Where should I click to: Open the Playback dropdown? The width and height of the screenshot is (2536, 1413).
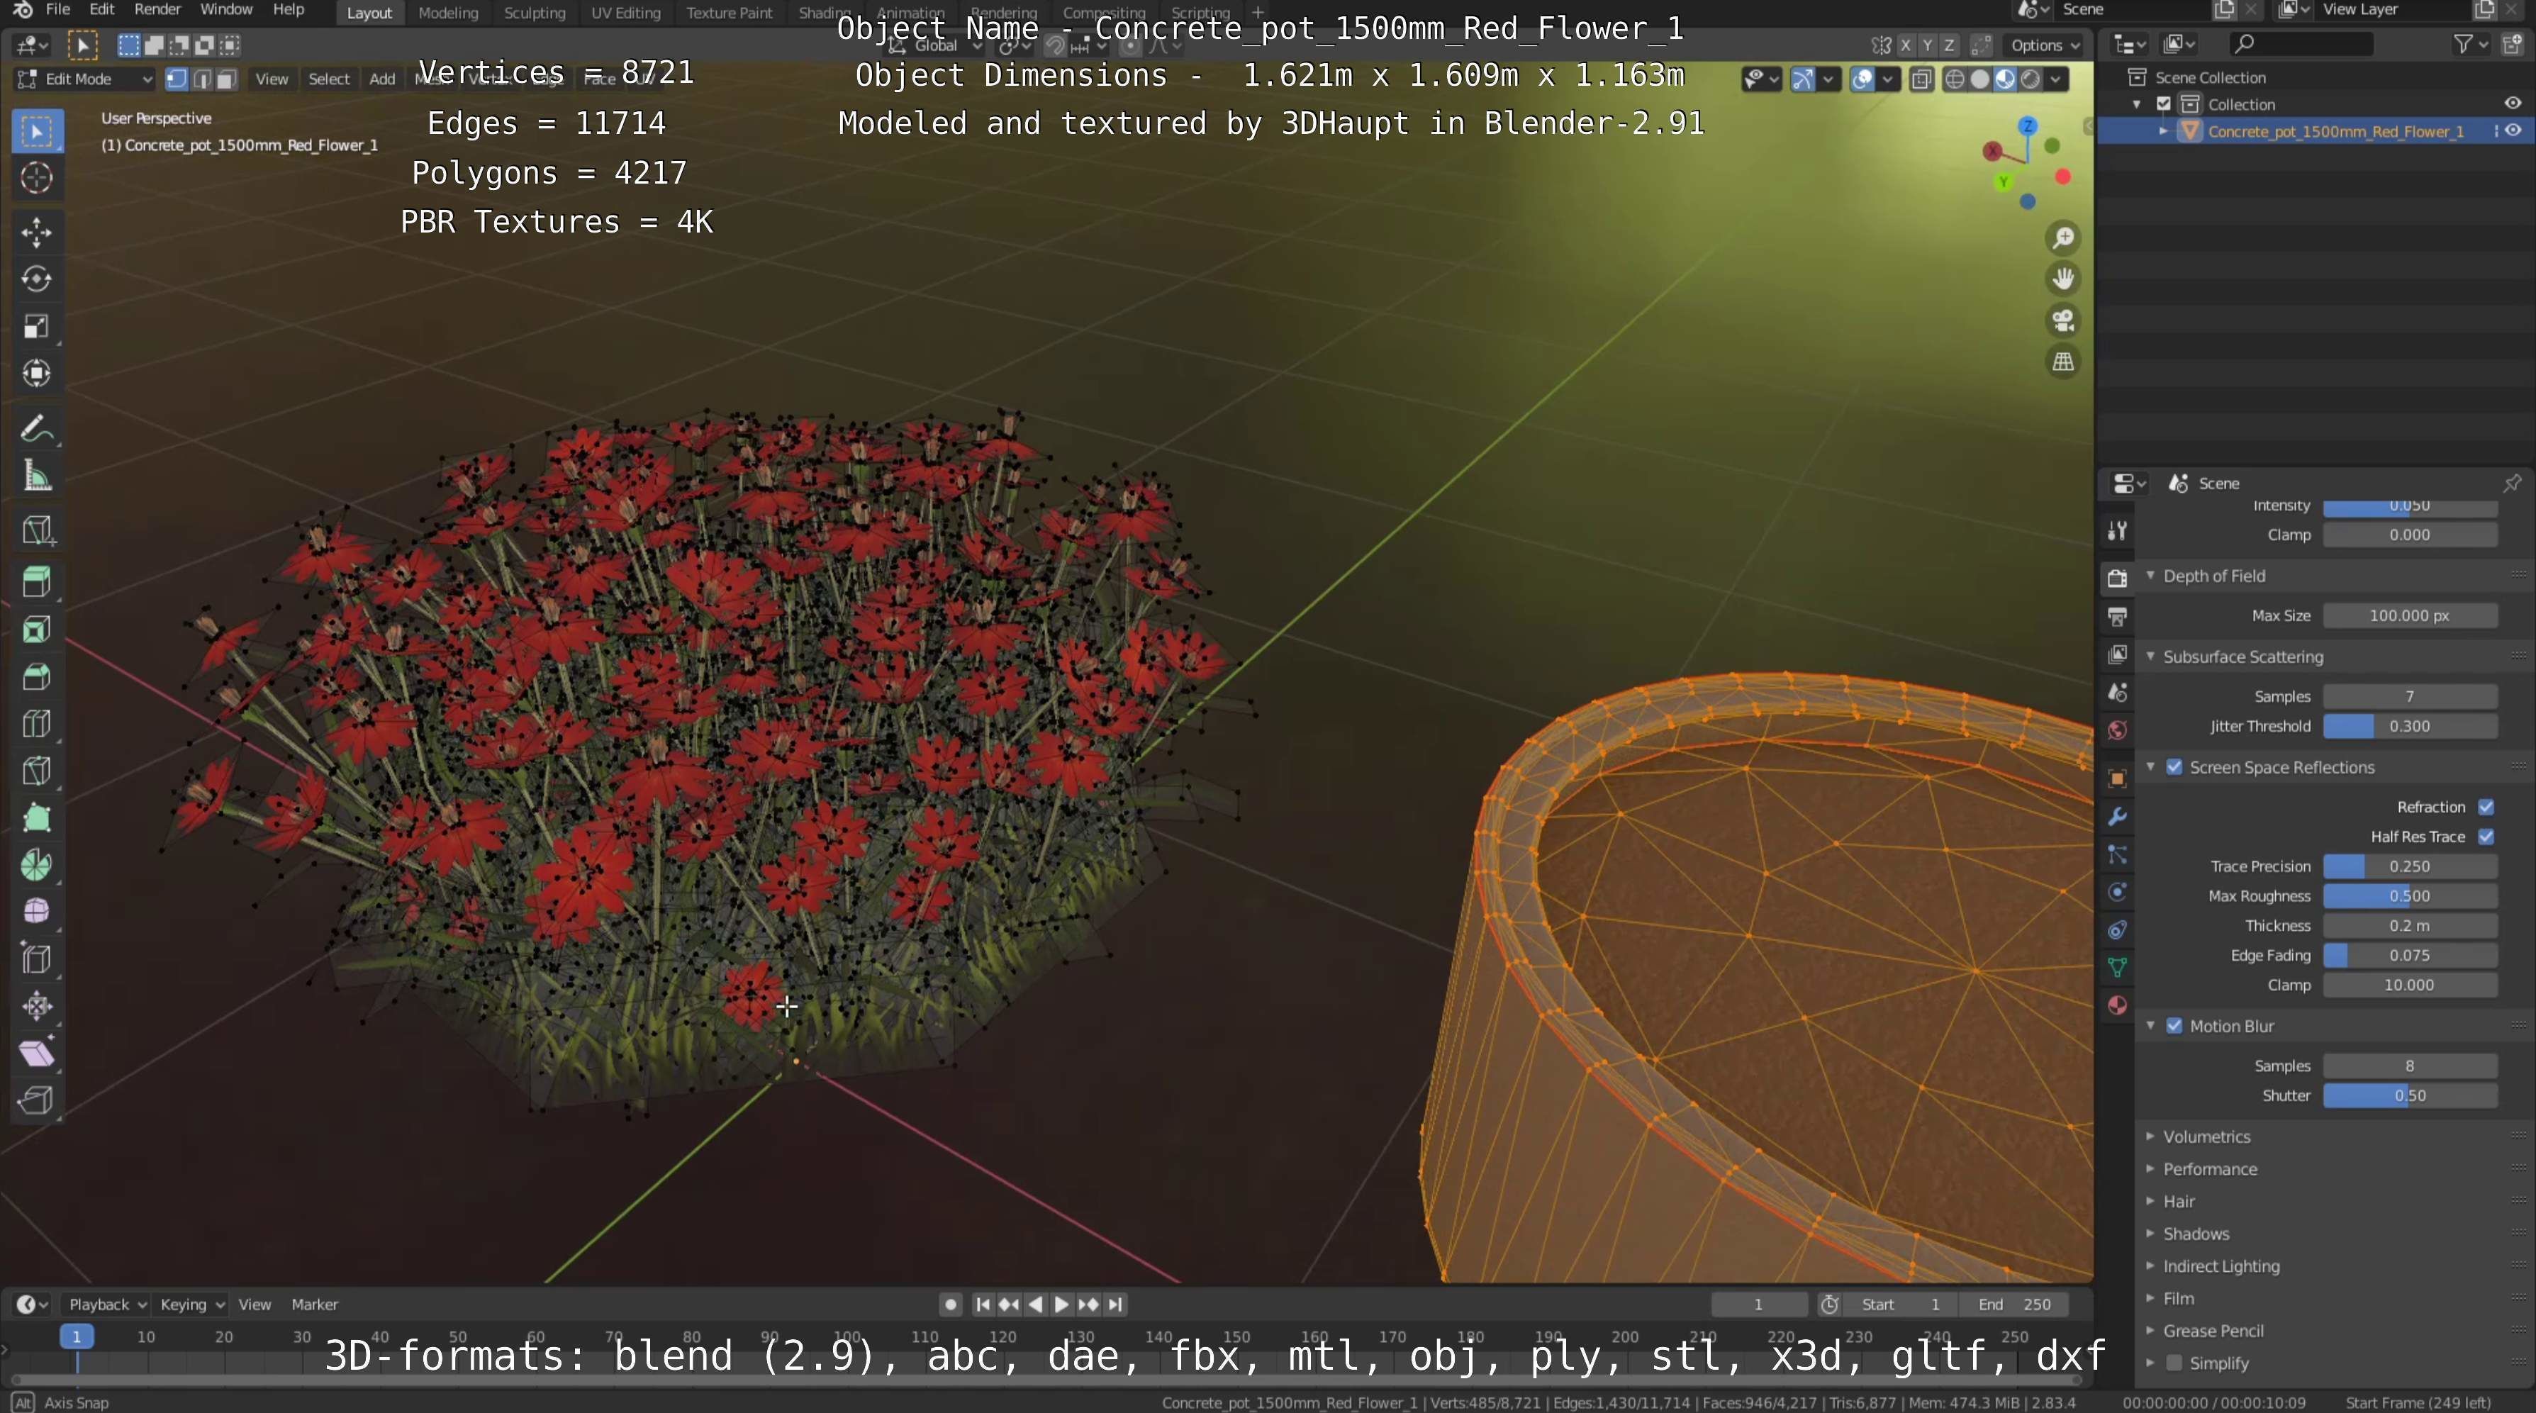pyautogui.click(x=106, y=1304)
